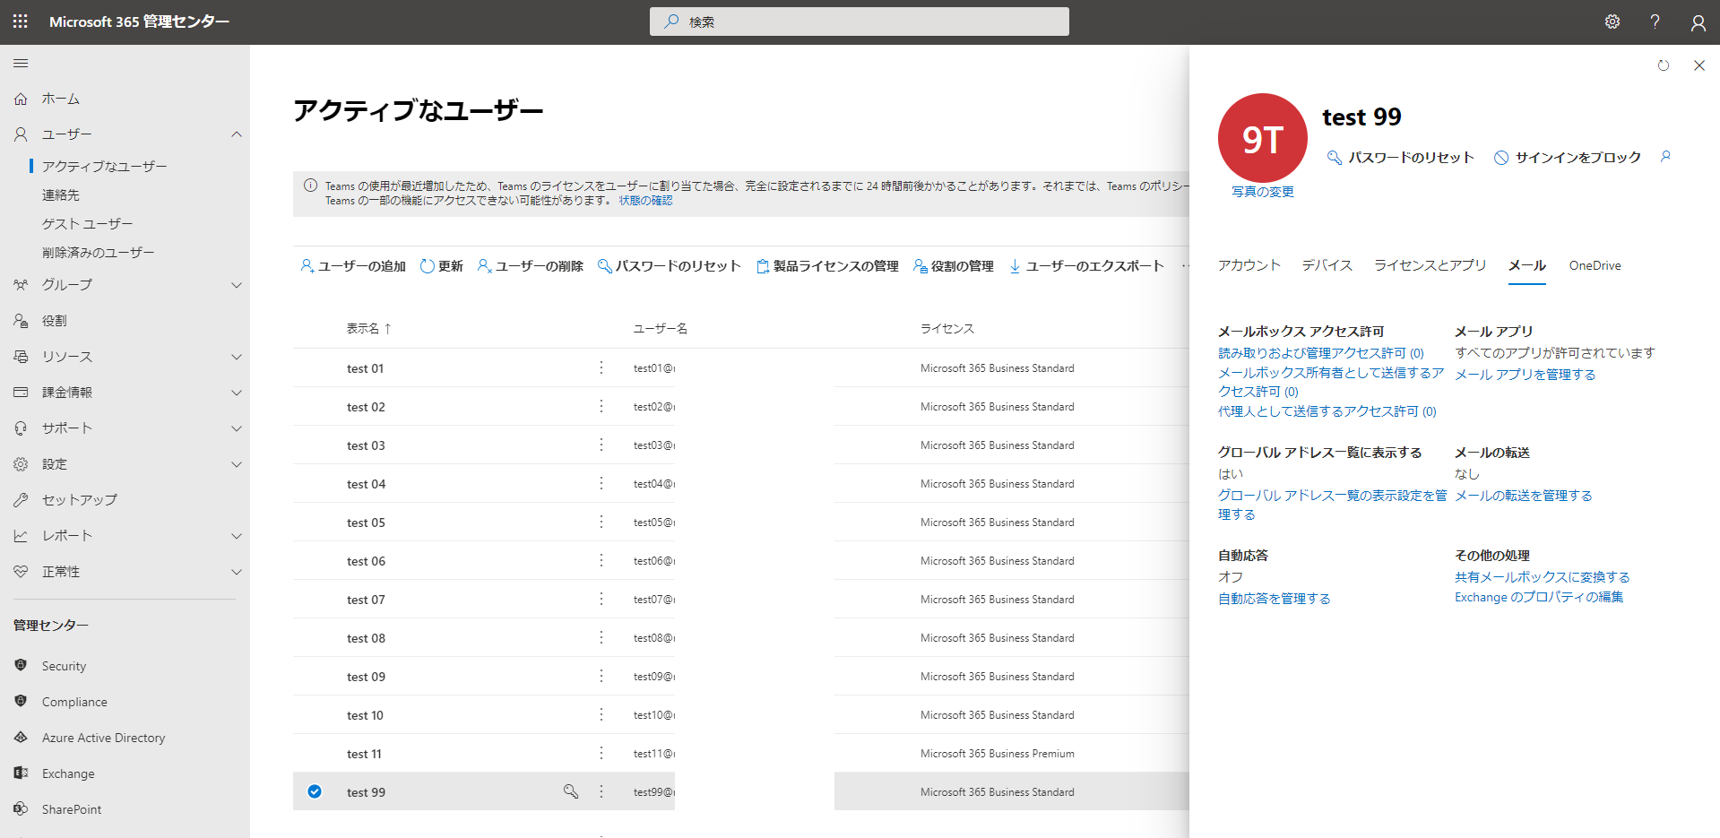The height and width of the screenshot is (838, 1720).
Task: Expand the グループ section chevron
Action: pos(237,285)
